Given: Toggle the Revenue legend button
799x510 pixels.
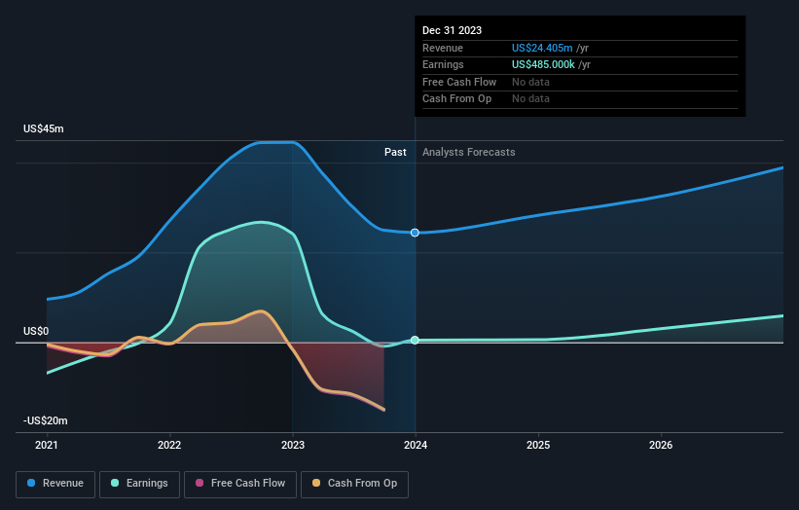Looking at the screenshot, I should 55,484.
